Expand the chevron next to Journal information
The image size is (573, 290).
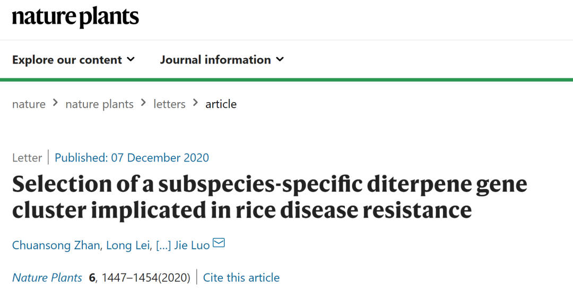click(280, 60)
